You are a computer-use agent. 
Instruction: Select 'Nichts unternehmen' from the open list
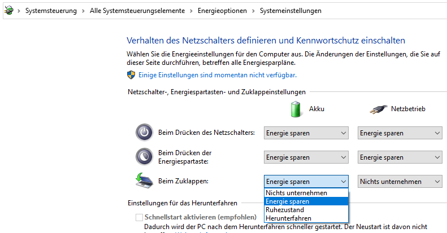tap(296, 193)
